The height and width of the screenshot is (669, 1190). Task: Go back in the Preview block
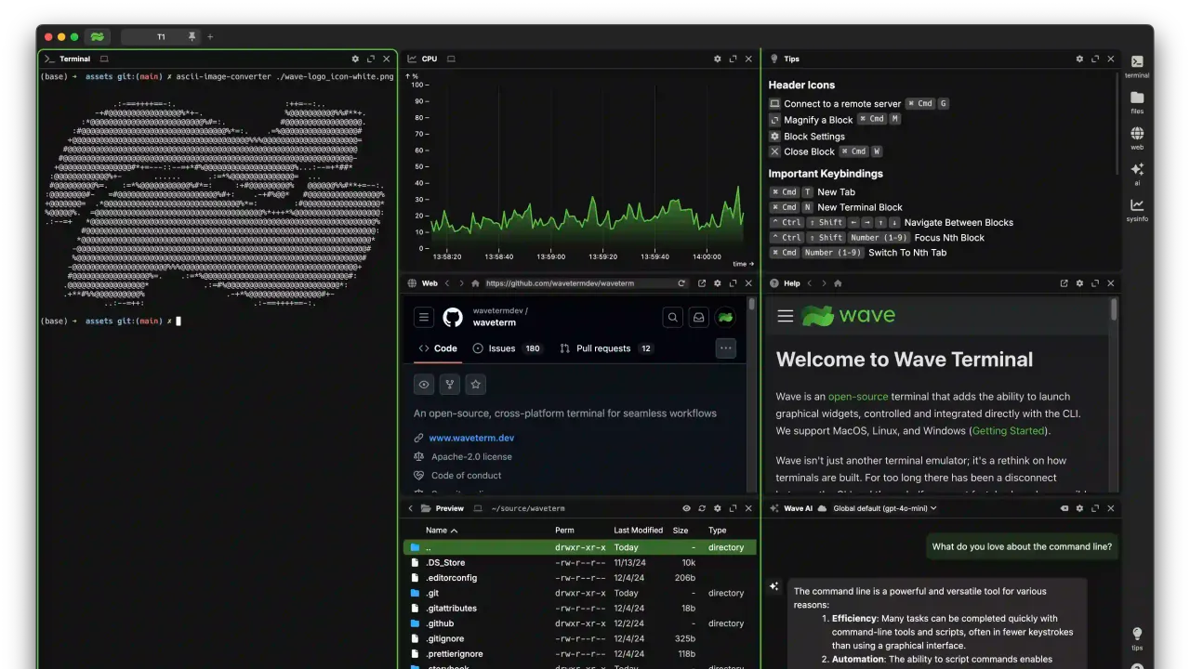pos(411,508)
